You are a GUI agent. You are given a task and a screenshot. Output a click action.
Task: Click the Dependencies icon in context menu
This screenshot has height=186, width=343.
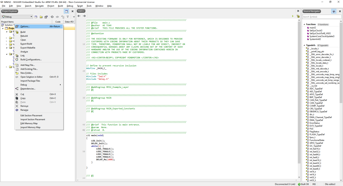(x=17, y=89)
